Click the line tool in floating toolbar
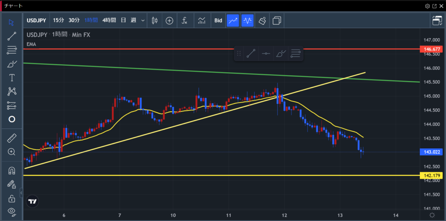 [x=251, y=54]
